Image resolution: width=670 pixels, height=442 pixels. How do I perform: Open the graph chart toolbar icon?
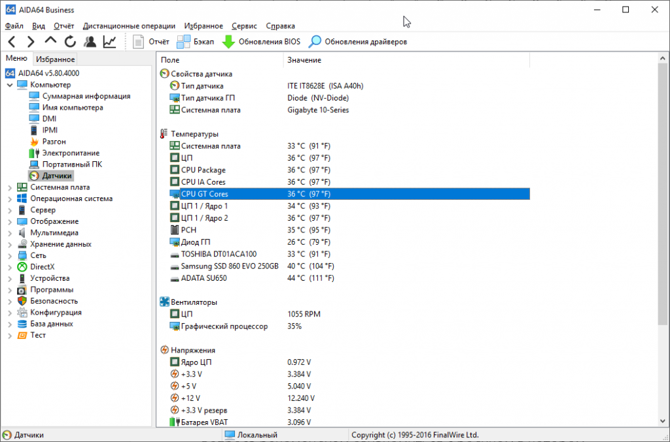(x=109, y=42)
